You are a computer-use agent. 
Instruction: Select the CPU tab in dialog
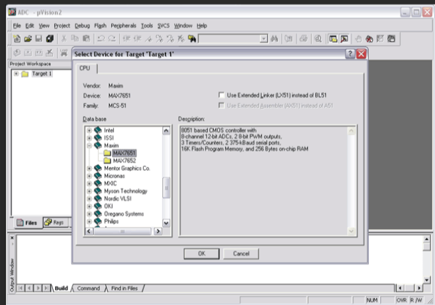pos(85,68)
